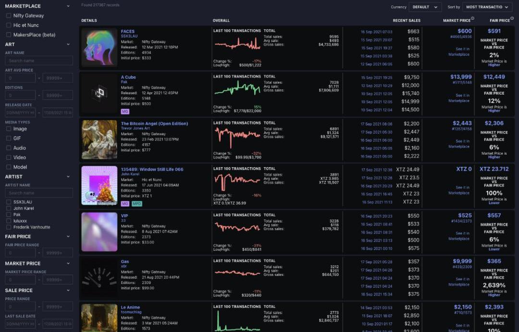Click the Market Price info icon
Screen dimensions: 519x332
click(472, 18)
